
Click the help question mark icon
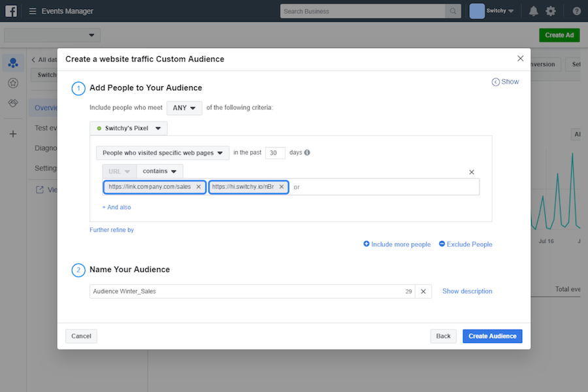[x=576, y=11]
